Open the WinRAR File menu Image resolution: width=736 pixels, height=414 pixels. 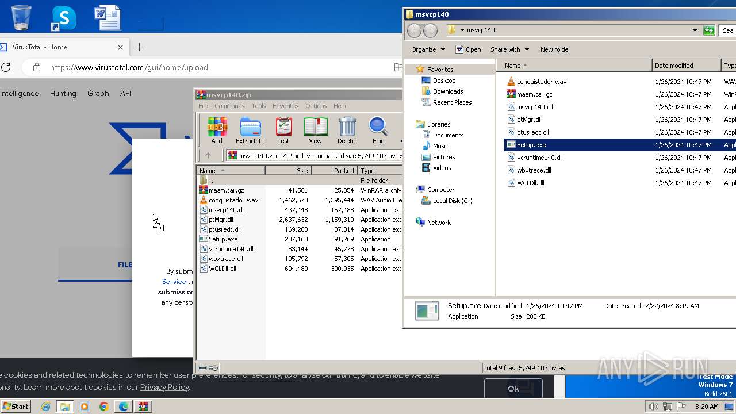tap(203, 106)
